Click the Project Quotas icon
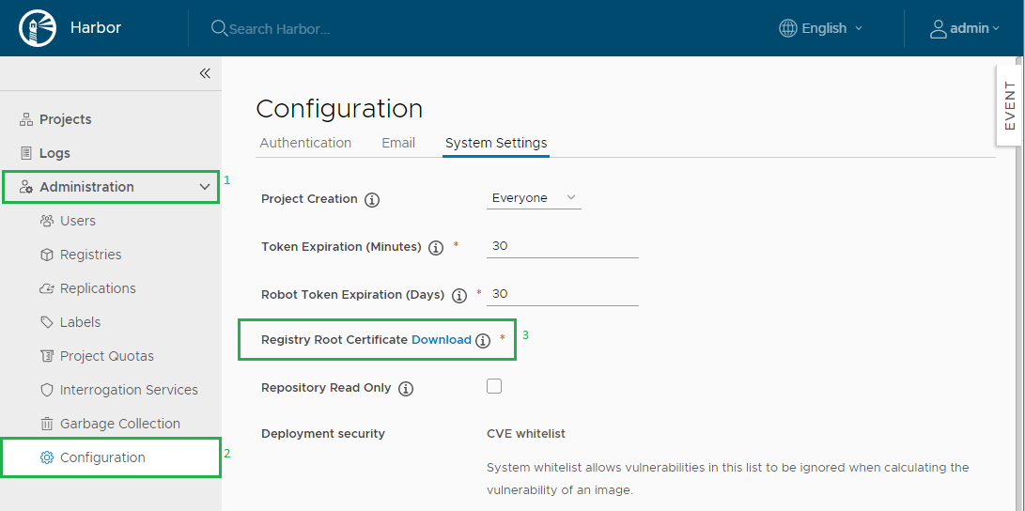 click(x=46, y=356)
